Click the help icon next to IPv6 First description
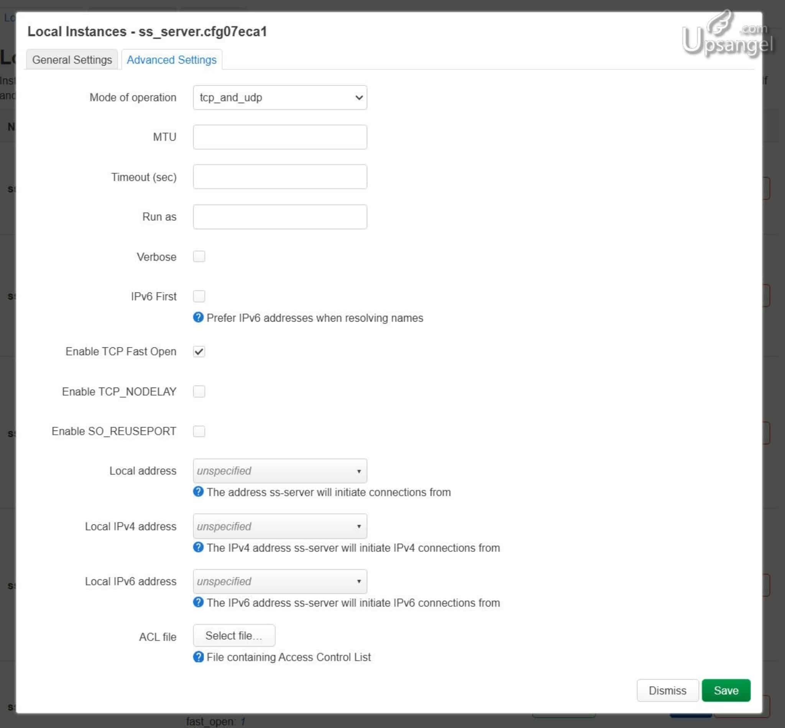 (x=198, y=317)
